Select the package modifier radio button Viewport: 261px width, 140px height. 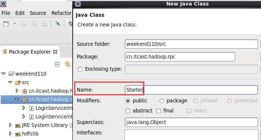click(x=161, y=101)
